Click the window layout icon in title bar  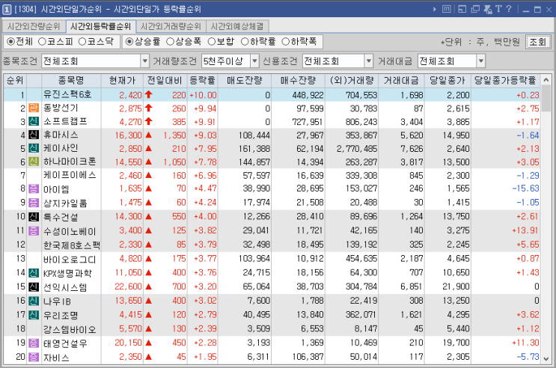click(x=462, y=9)
